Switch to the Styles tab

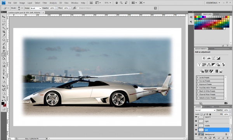[x=216, y=14]
